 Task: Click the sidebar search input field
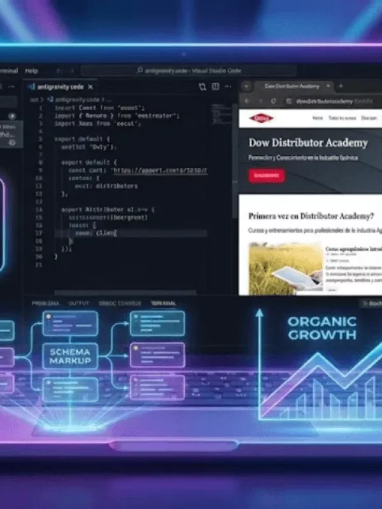coord(8,102)
